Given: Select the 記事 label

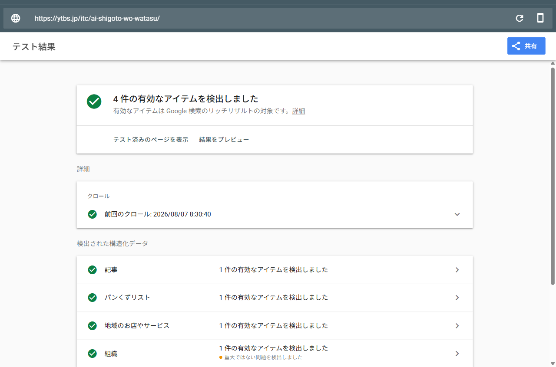Looking at the screenshot, I should [111, 270].
